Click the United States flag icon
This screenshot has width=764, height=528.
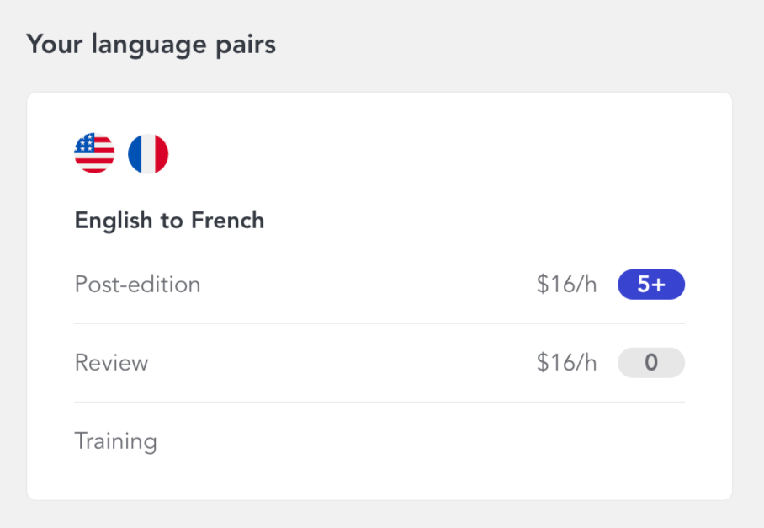[x=94, y=153]
